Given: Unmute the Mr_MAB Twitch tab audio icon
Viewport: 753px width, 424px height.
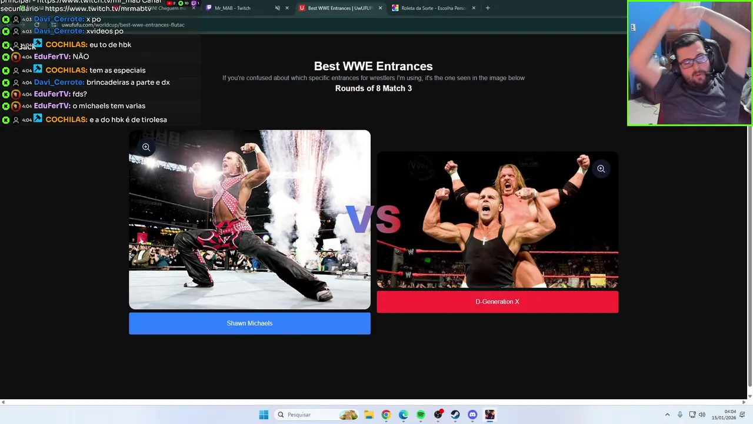Looking at the screenshot, I should pos(277,8).
